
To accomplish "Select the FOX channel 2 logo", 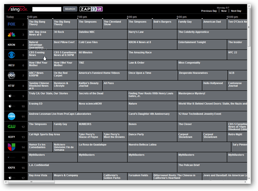I will [12, 24].
